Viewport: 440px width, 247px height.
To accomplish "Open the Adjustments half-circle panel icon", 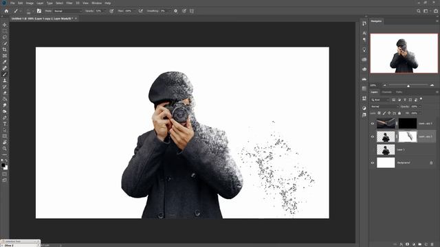I will (x=364, y=108).
